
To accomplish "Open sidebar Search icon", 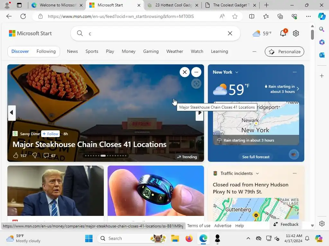I will pos(322,29).
